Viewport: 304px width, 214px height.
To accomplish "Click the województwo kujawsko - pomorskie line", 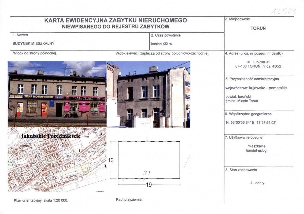I will (x=256, y=88).
